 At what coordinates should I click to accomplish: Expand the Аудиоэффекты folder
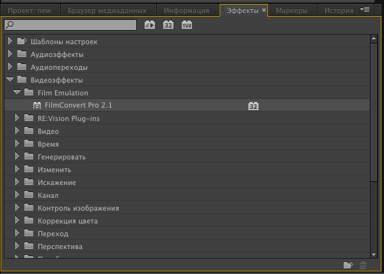point(10,54)
